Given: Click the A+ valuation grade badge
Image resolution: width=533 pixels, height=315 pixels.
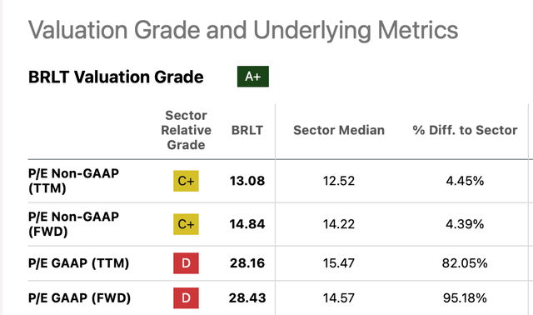Looking at the screenshot, I should coord(253,77).
